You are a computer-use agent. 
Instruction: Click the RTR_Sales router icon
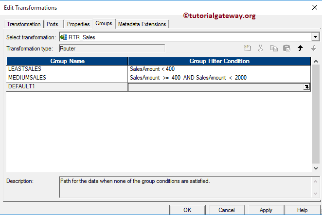(63, 37)
